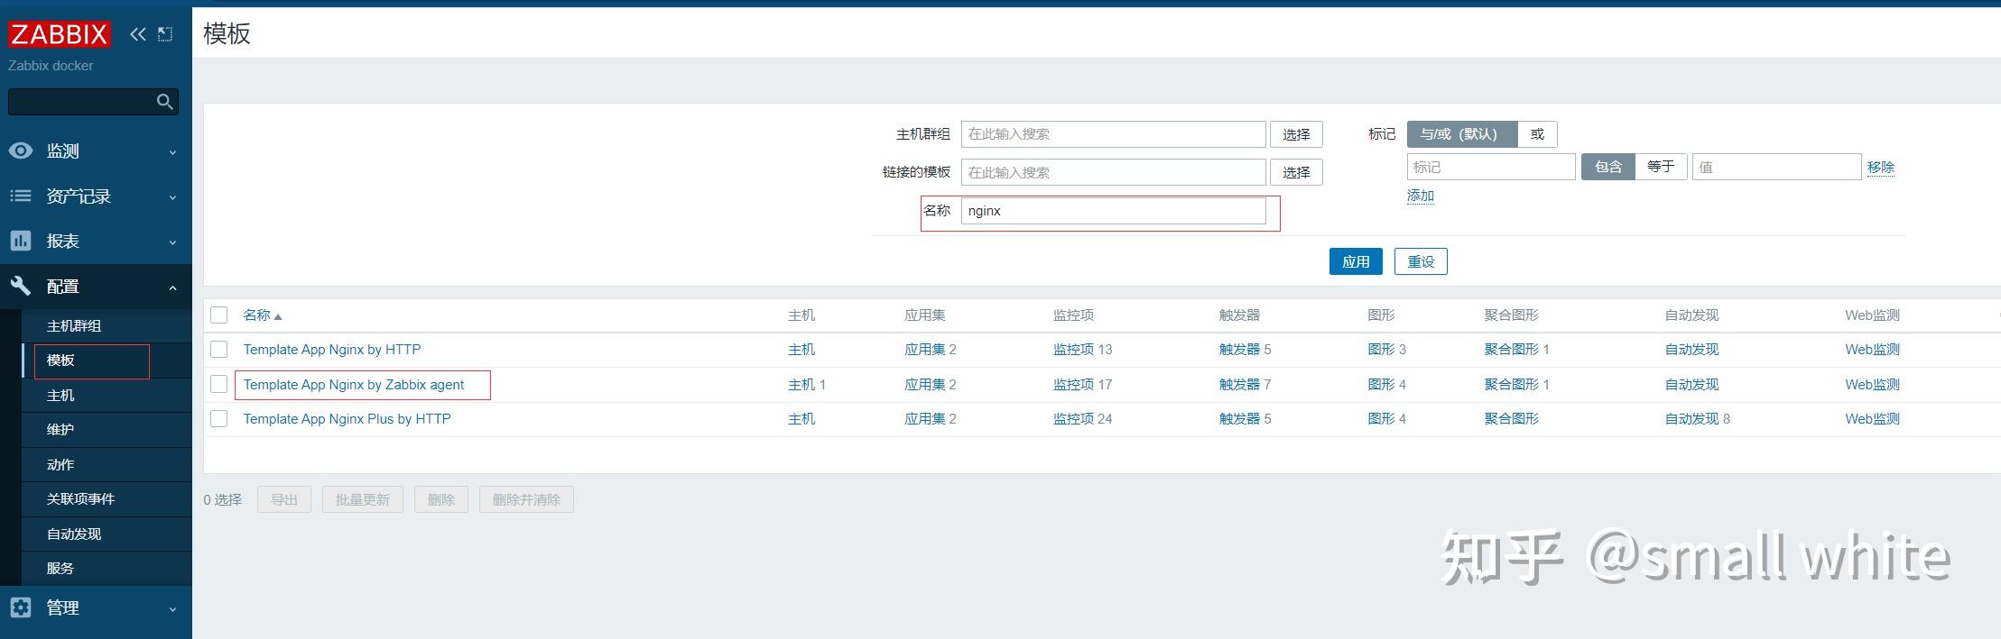This screenshot has width=2001, height=639.
Task: Click the 名称 input containing nginx
Action: (1113, 211)
